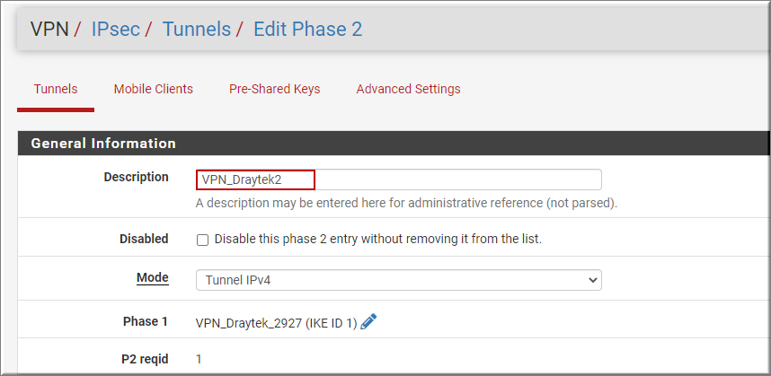This screenshot has width=771, height=376.
Task: Click the Edit Phase 2 breadcrumb link
Action: coord(308,29)
